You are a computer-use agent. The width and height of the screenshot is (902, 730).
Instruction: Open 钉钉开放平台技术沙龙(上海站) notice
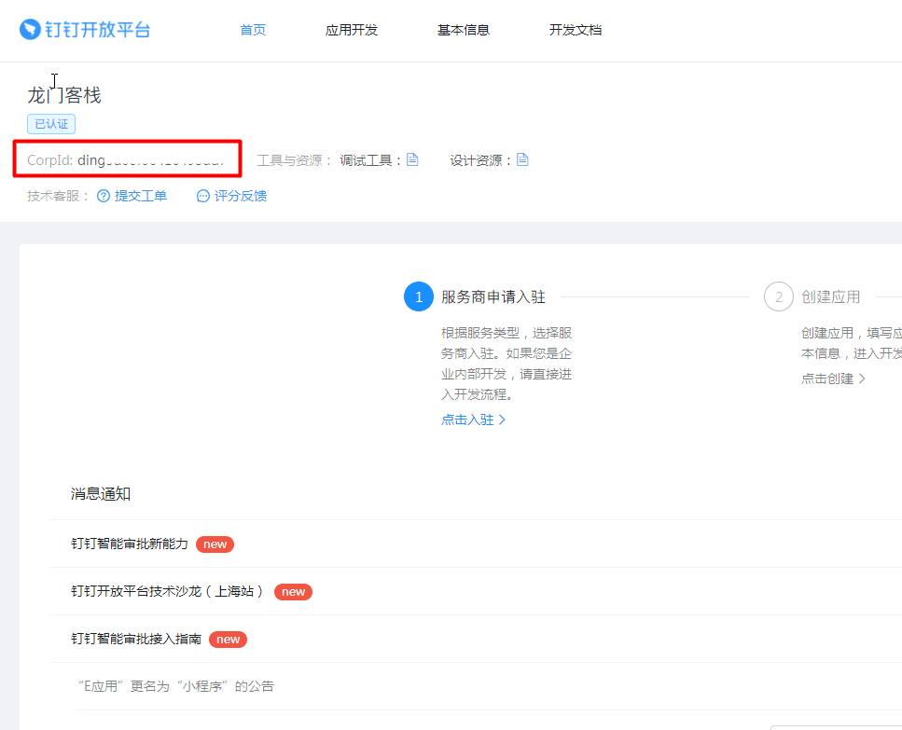coord(167,591)
